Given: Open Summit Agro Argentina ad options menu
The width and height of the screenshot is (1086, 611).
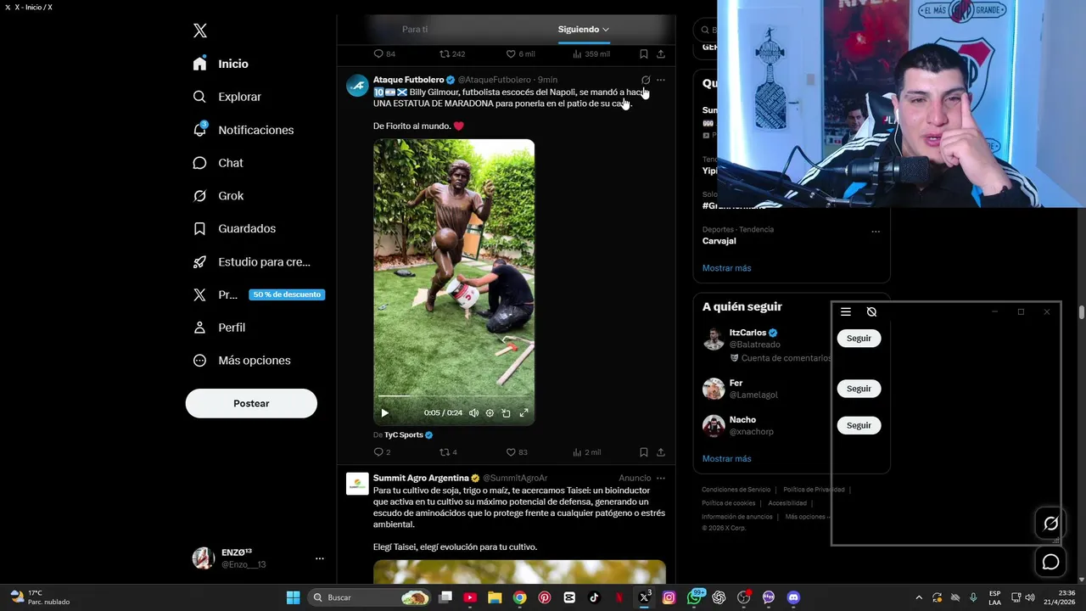Looking at the screenshot, I should 661,478.
